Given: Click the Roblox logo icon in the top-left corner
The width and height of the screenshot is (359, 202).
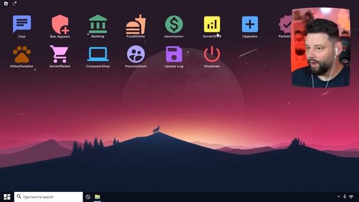Looking at the screenshot, I should 6,4.
